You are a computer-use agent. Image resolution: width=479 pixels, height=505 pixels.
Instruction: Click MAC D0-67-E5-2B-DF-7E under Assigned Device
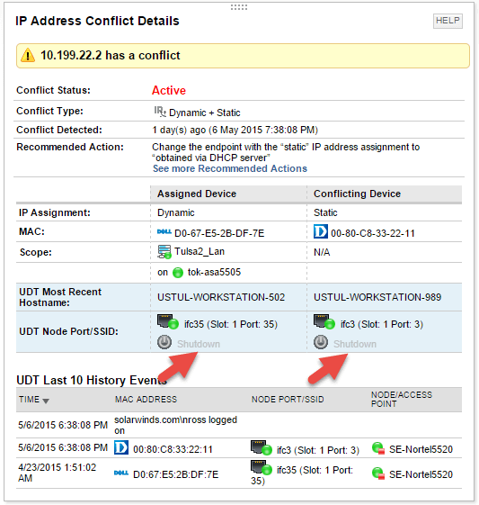coord(219,233)
